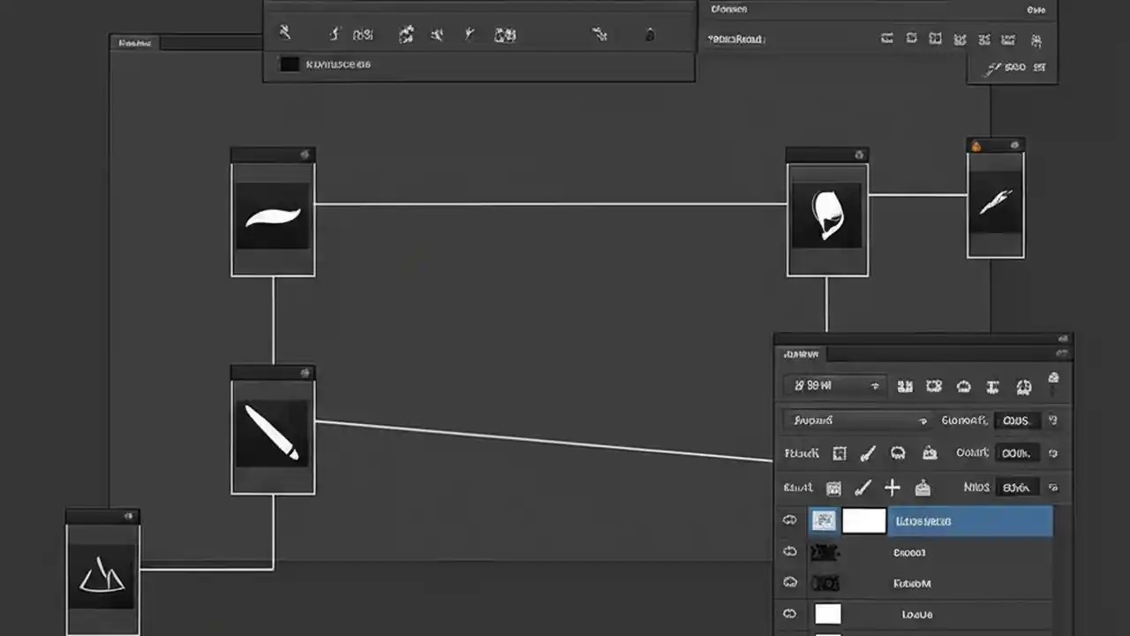The width and height of the screenshot is (1130, 636).
Task: Click the move crosshair icon in the layers panel
Action: 892,487
